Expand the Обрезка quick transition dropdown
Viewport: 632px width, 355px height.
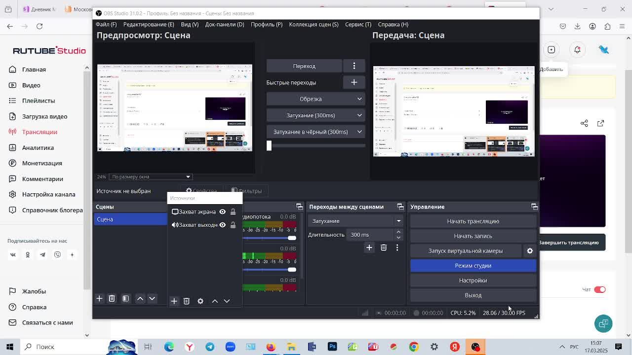pyautogui.click(x=359, y=99)
